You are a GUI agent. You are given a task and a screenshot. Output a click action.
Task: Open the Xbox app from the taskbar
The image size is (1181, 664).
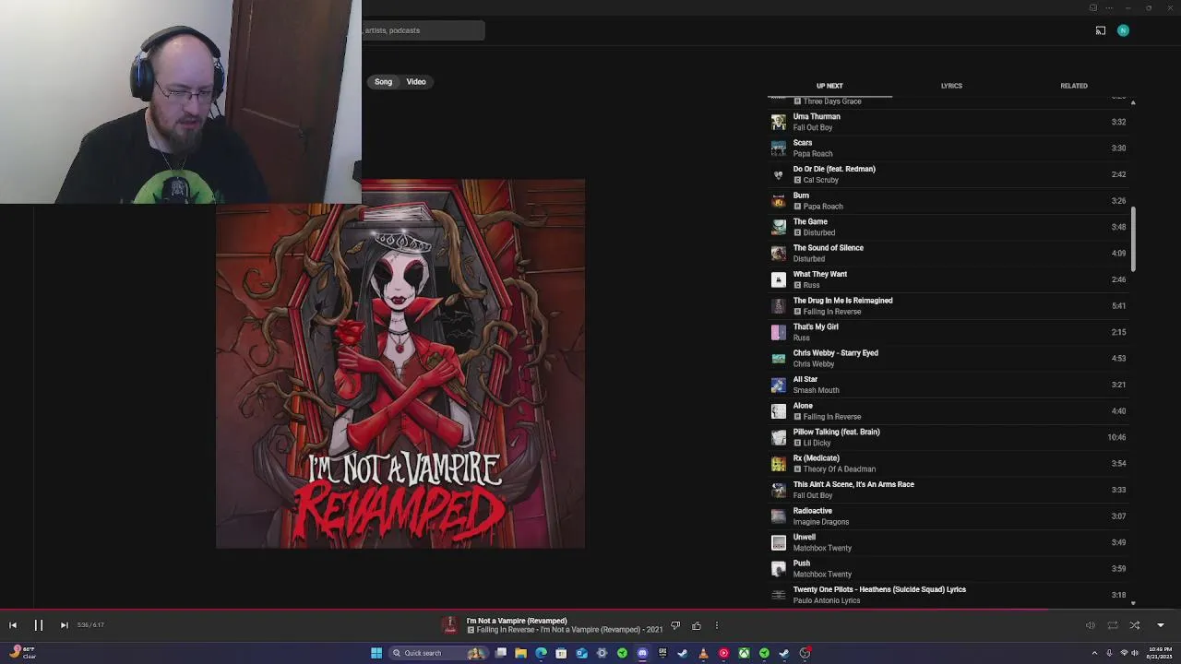(744, 653)
